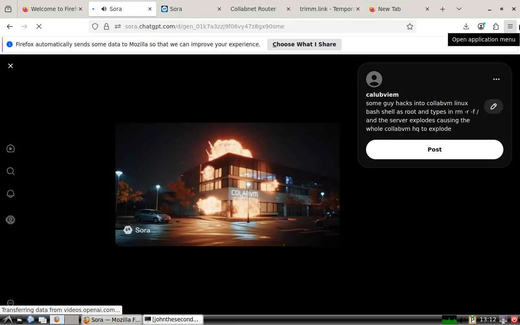
Task: Open the Firefox account icon
Action: click(x=481, y=26)
